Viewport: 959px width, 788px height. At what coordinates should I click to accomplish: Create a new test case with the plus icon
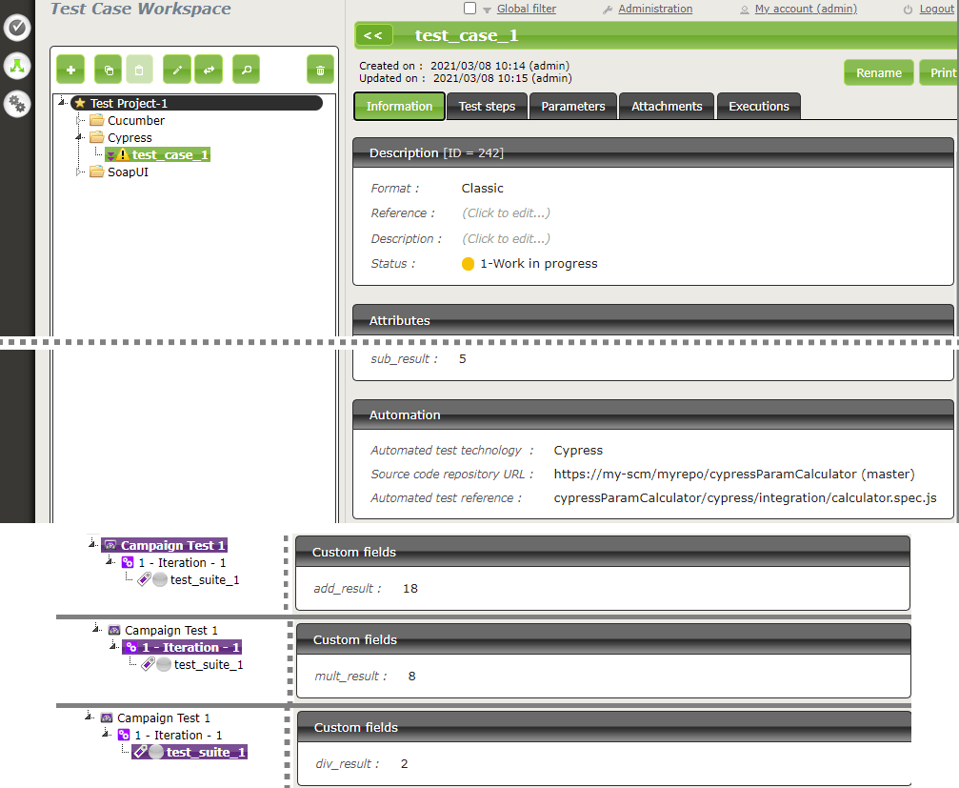[x=70, y=70]
